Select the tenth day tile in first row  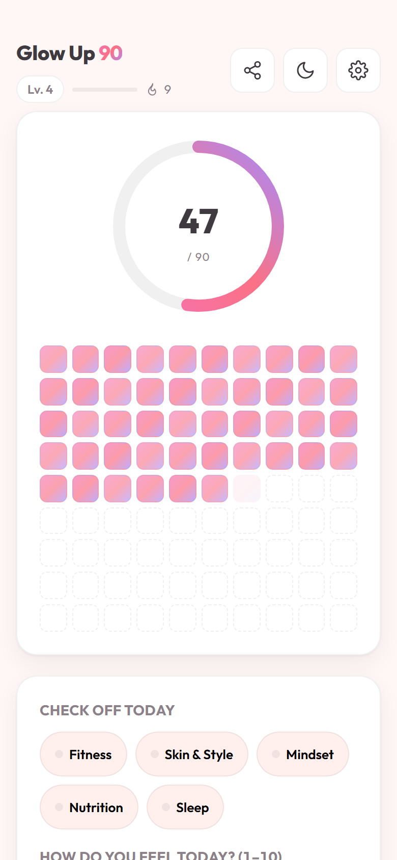tap(344, 359)
